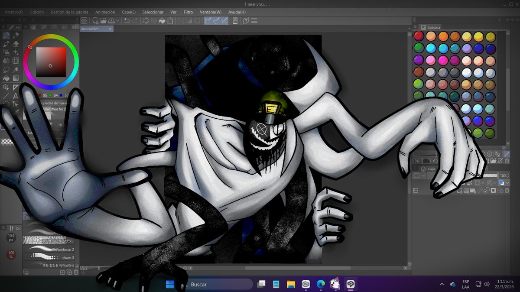Viewport: 520px width, 292px height.
Task: Toggle Snap to Grid
Action: [224, 20]
